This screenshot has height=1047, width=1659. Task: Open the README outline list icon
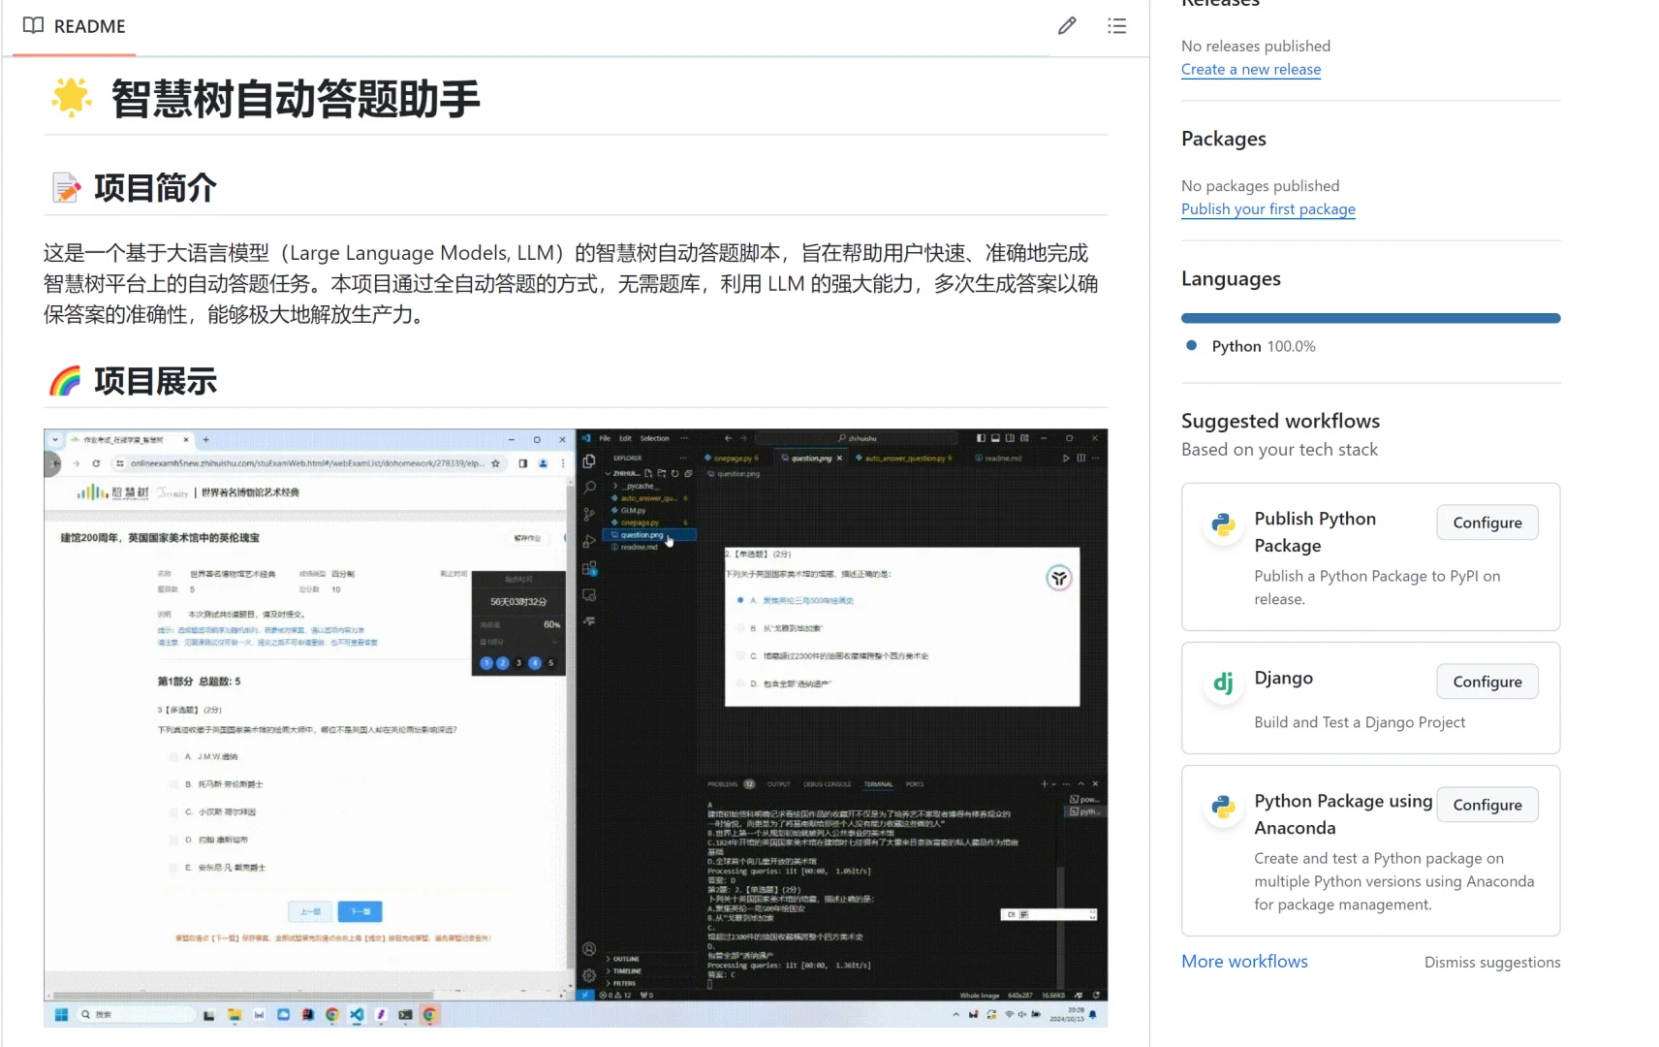click(1116, 25)
